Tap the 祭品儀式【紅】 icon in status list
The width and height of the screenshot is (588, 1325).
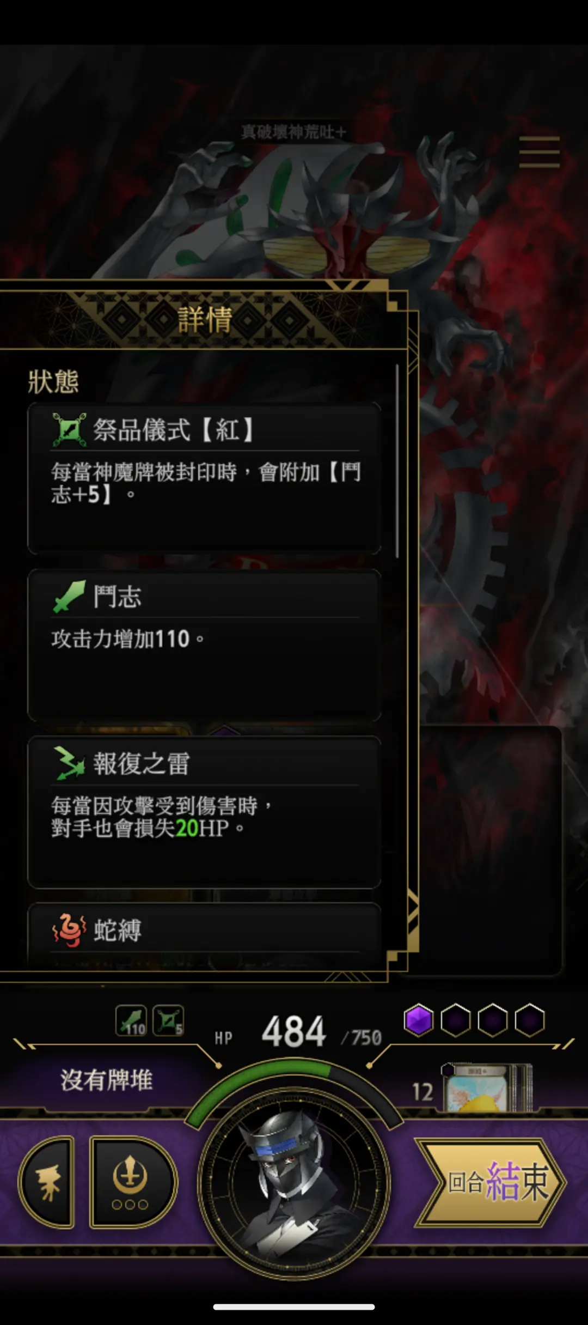pos(69,430)
